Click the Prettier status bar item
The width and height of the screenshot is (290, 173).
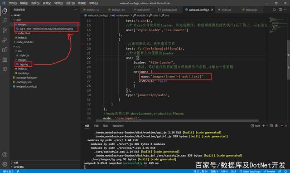269,171
